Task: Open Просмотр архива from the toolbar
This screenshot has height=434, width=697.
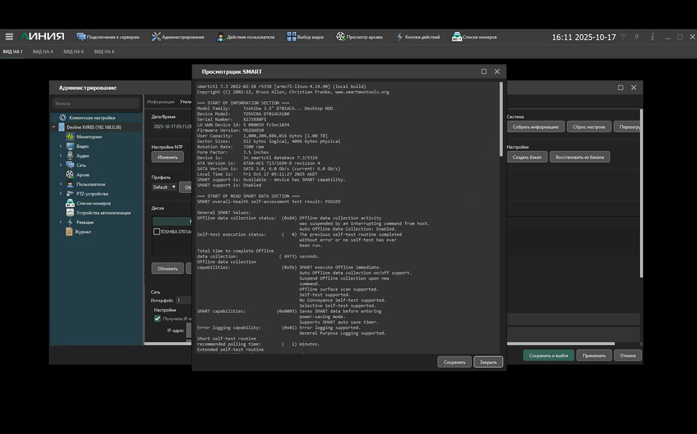Action: coord(359,37)
